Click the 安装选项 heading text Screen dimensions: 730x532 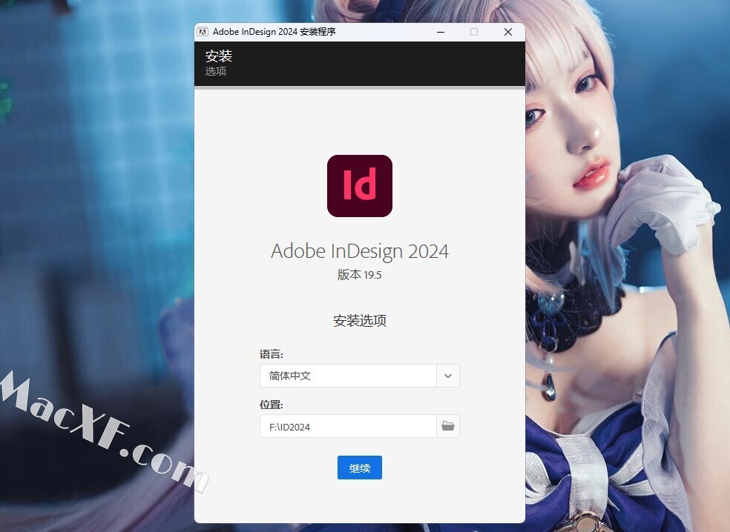pyautogui.click(x=359, y=320)
